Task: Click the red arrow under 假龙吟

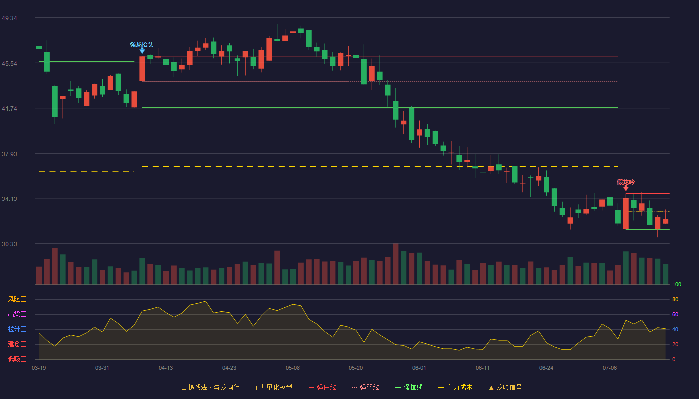Action: [626, 188]
